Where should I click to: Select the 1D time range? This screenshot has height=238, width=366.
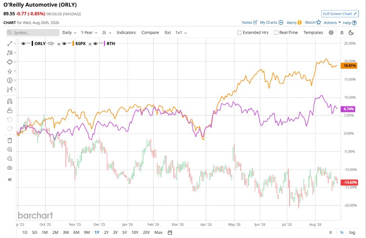point(25,232)
